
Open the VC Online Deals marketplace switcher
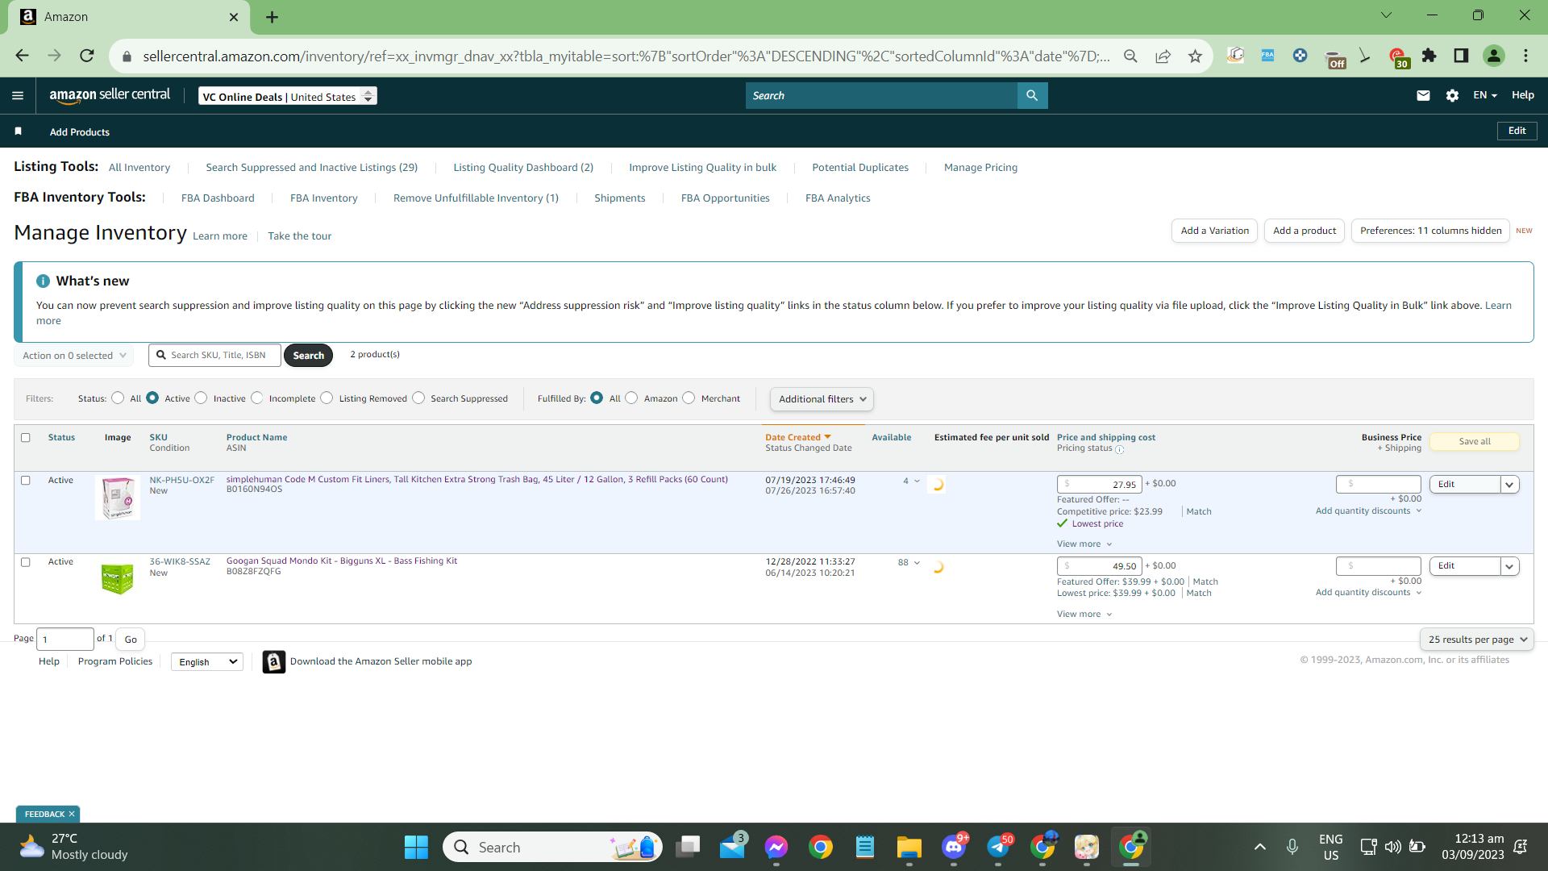point(288,96)
